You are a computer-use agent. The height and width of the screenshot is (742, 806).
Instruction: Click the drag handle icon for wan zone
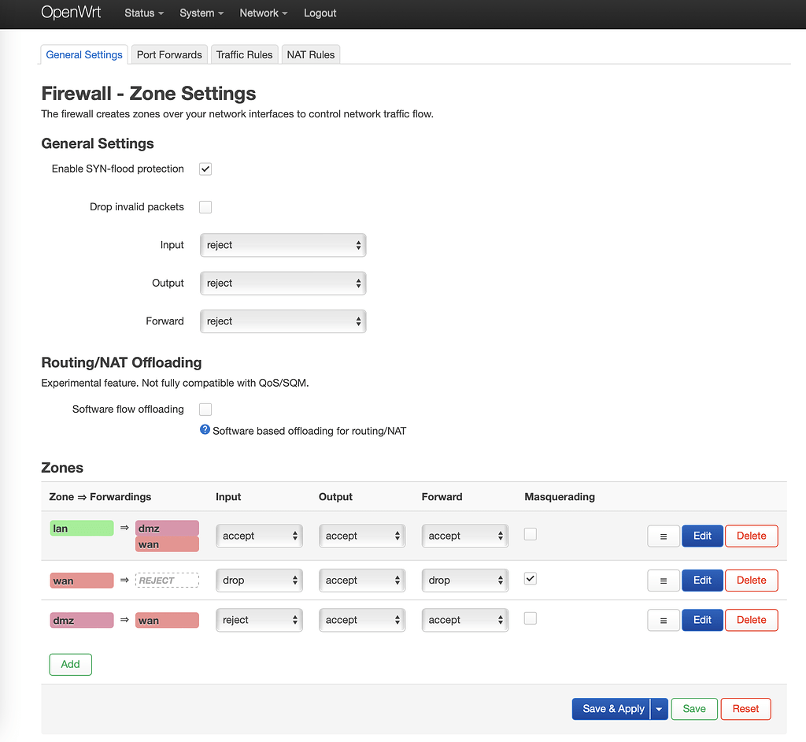point(664,581)
